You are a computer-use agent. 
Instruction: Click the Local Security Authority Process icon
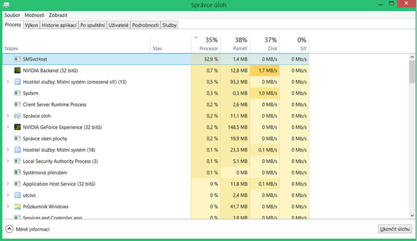(x=17, y=161)
